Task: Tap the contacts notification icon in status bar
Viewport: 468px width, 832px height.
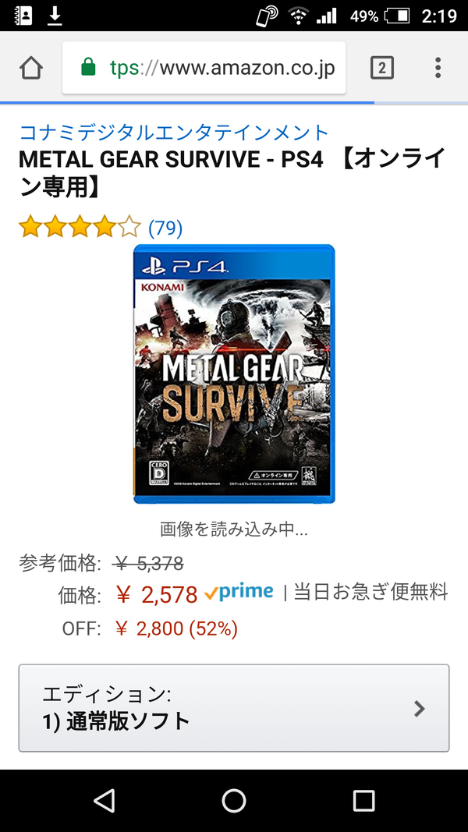Action: pos(23,16)
